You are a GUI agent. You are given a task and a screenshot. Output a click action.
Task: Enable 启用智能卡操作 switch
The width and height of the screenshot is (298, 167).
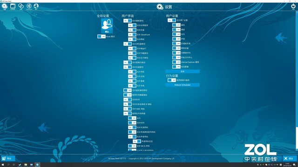172,80
